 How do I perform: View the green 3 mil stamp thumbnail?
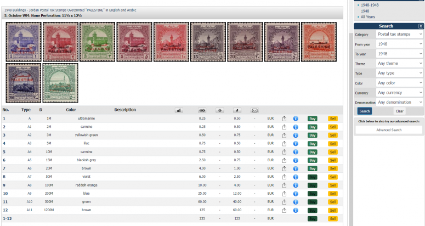click(x=97, y=42)
